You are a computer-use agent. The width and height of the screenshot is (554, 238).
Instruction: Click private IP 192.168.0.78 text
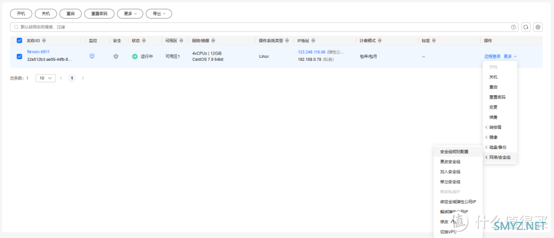(x=310, y=60)
